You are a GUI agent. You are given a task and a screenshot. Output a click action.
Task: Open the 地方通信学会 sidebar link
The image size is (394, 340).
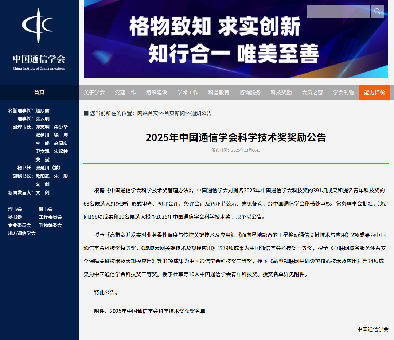22,234
